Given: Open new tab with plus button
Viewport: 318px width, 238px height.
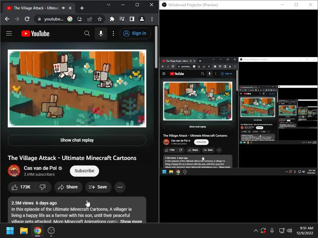Looking at the screenshot, I should (82, 8).
